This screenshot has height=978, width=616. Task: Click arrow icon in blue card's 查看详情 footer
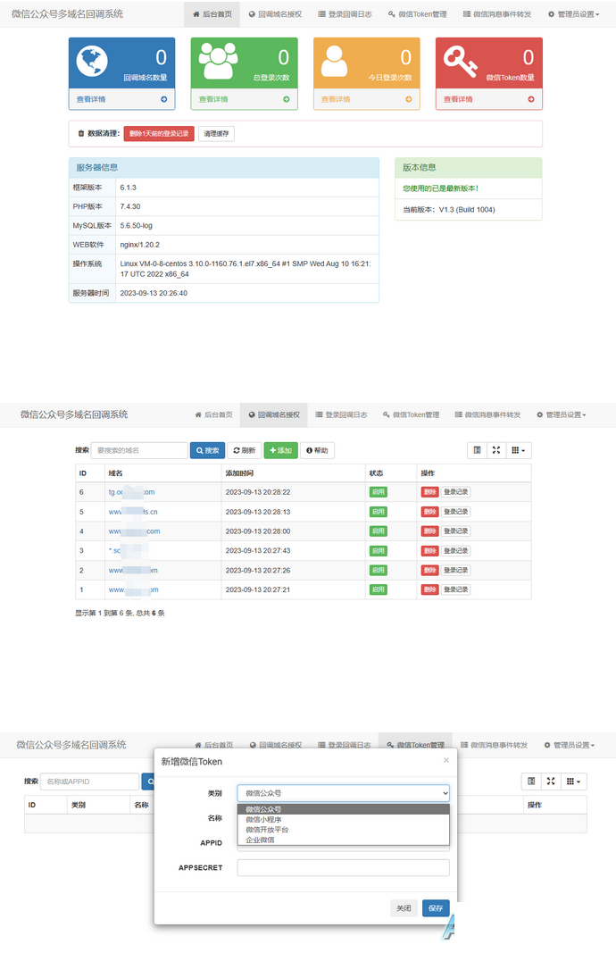pyautogui.click(x=164, y=99)
